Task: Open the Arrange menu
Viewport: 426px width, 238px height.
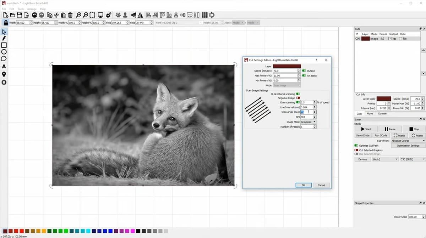Action: click(x=32, y=9)
